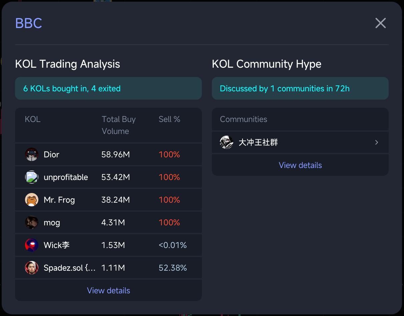Click the 大冲王社群 community avatar
This screenshot has width=404, height=316.
click(x=227, y=143)
